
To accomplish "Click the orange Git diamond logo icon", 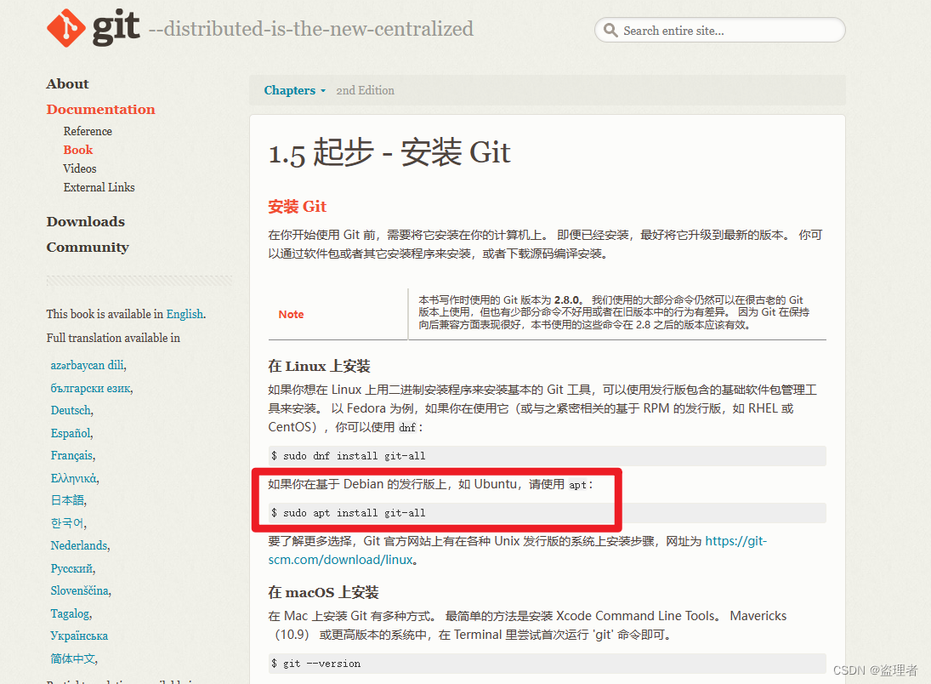I will click(66, 28).
